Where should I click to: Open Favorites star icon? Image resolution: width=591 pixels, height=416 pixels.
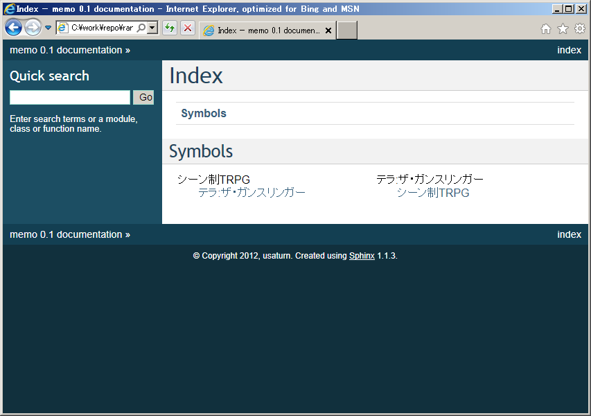[563, 29]
